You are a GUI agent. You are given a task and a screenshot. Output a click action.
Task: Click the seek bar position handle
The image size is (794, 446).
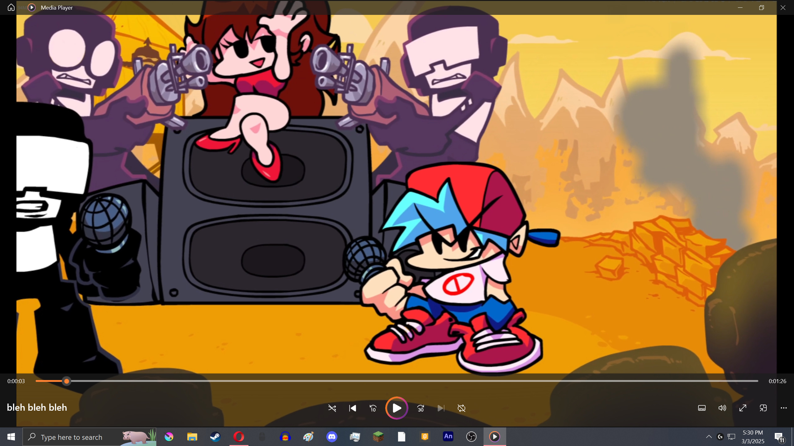tap(67, 381)
